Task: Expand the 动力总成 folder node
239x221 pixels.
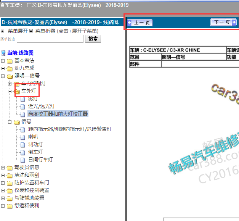Action: (3, 68)
